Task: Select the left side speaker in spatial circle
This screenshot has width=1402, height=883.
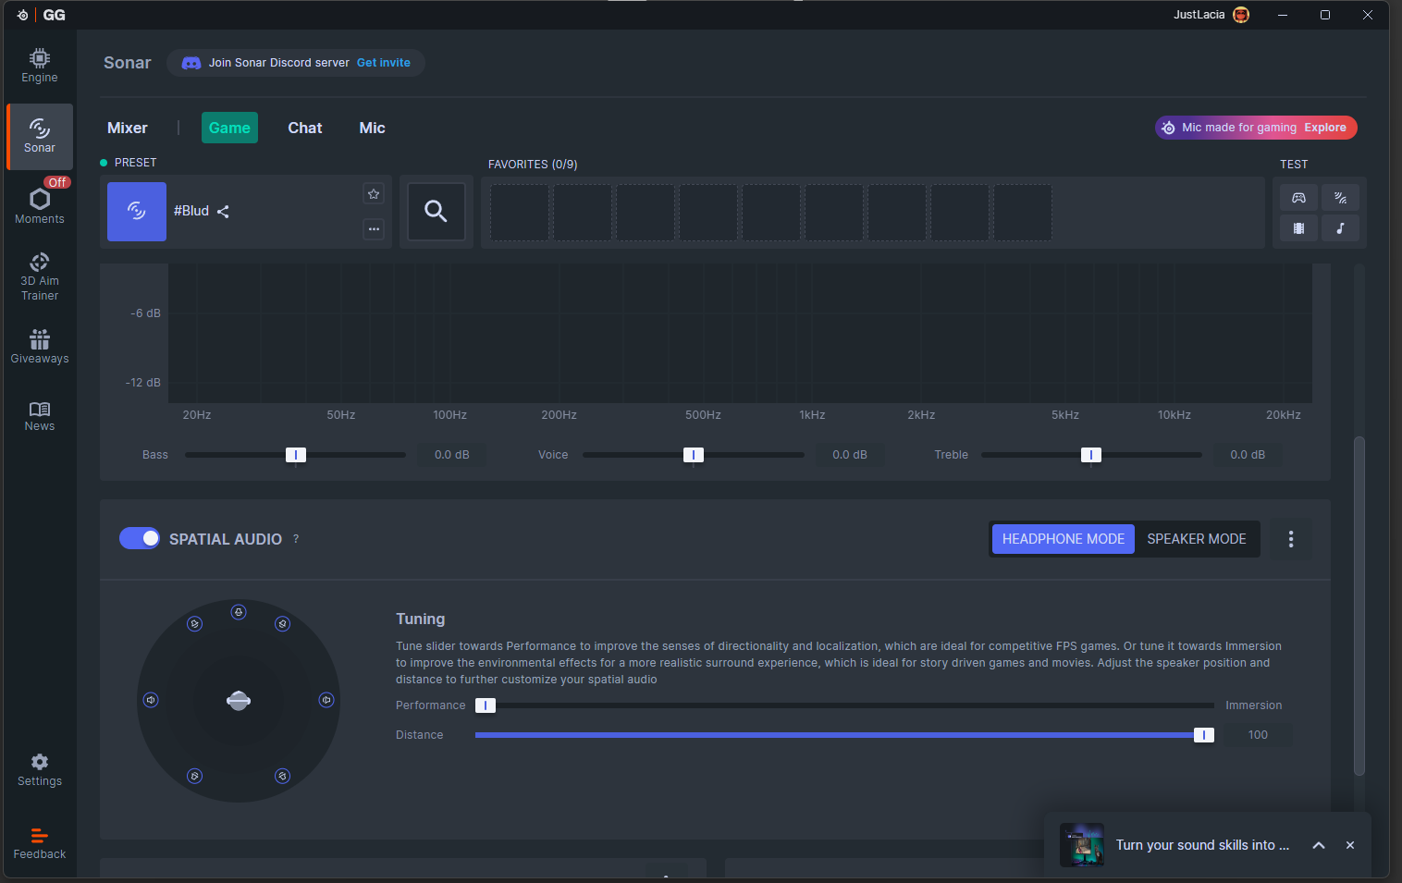Action: (x=152, y=700)
